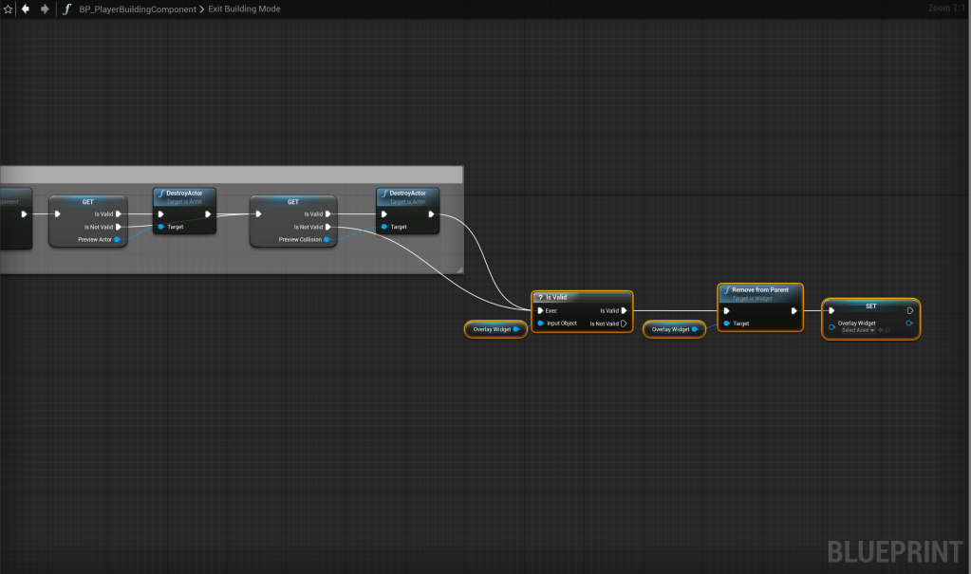Click the function icon beside the breadcrumb
The image size is (971, 574).
(66, 9)
